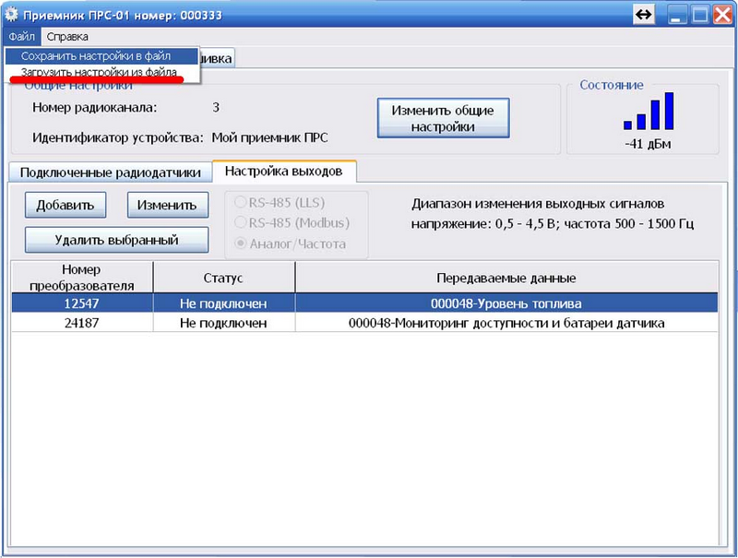Click the Не подключен status for 12547
Image resolution: width=738 pixels, height=558 pixels.
click(223, 303)
